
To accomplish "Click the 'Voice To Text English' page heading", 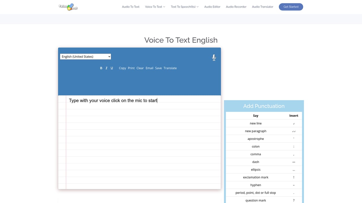I will click(x=181, y=40).
